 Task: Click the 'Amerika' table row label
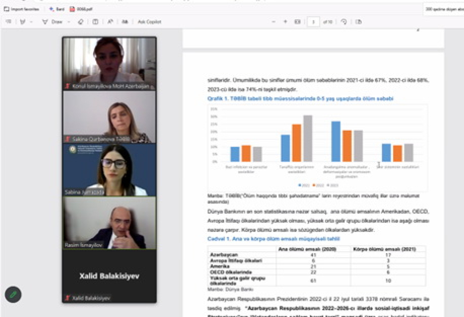(x=220, y=266)
